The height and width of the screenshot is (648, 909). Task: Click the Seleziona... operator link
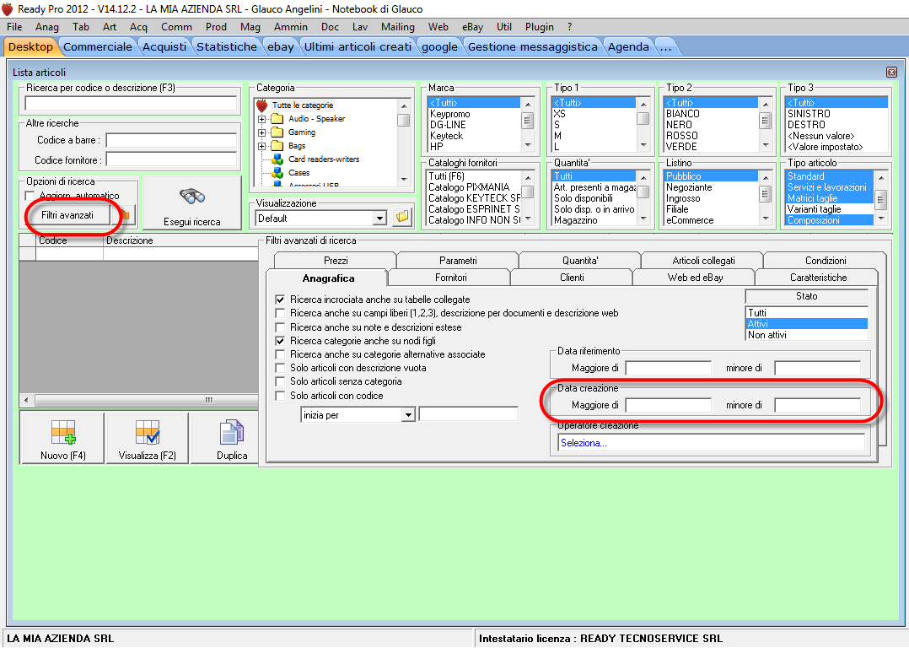pos(584,443)
